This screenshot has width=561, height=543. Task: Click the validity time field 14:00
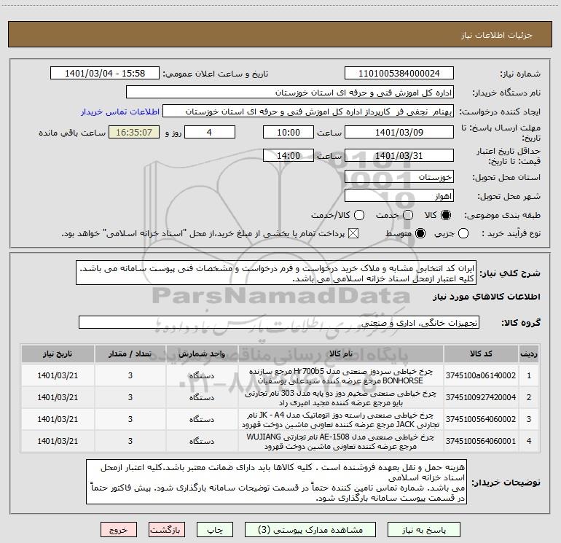pyautogui.click(x=289, y=155)
